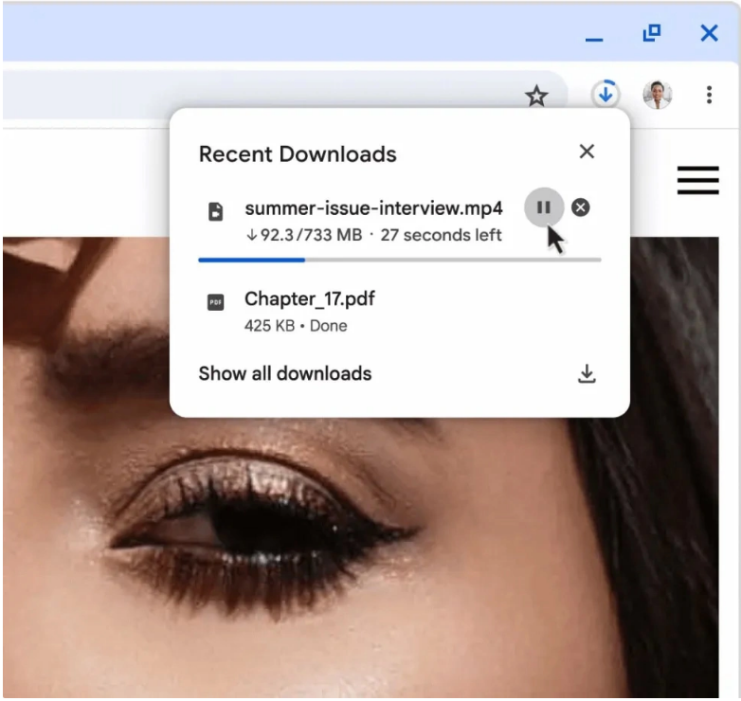Viewport: 741px width, 701px height.
Task: Click the '27 seconds left' status text
Action: coord(441,235)
